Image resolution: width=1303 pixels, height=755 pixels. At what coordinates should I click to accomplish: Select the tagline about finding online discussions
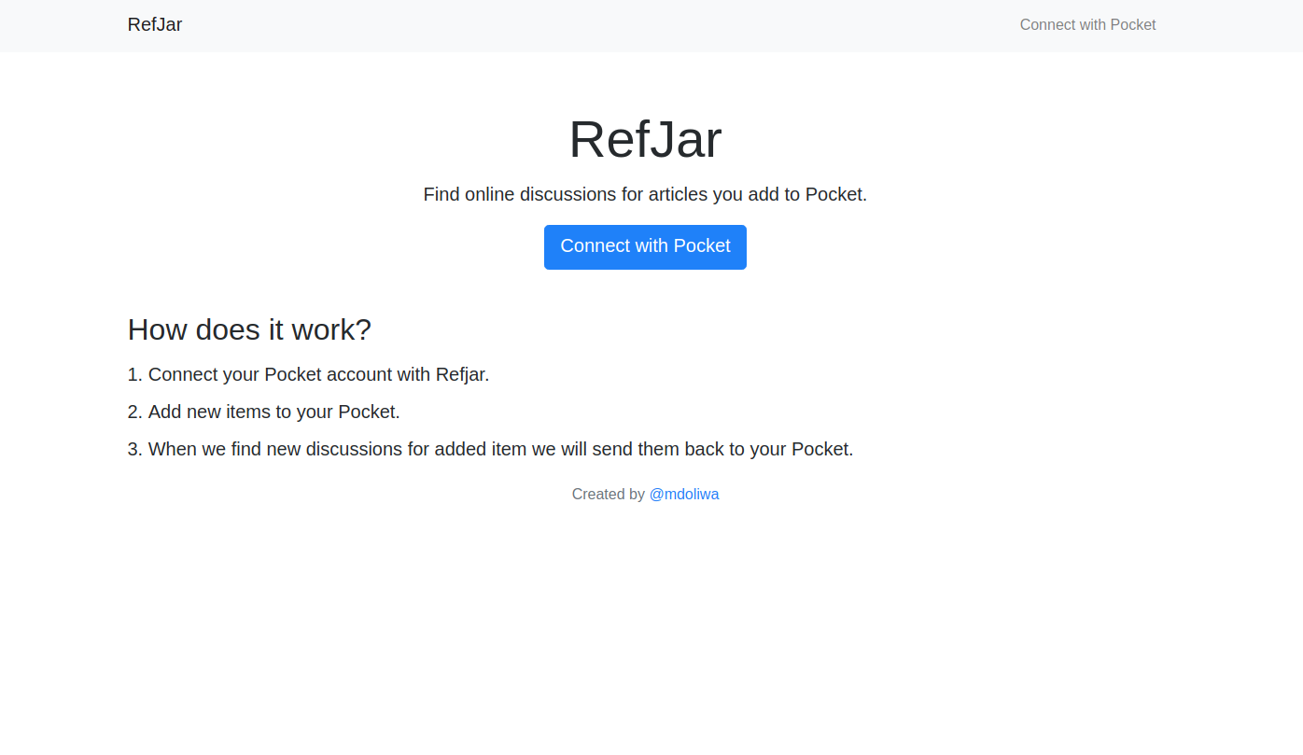tap(645, 194)
